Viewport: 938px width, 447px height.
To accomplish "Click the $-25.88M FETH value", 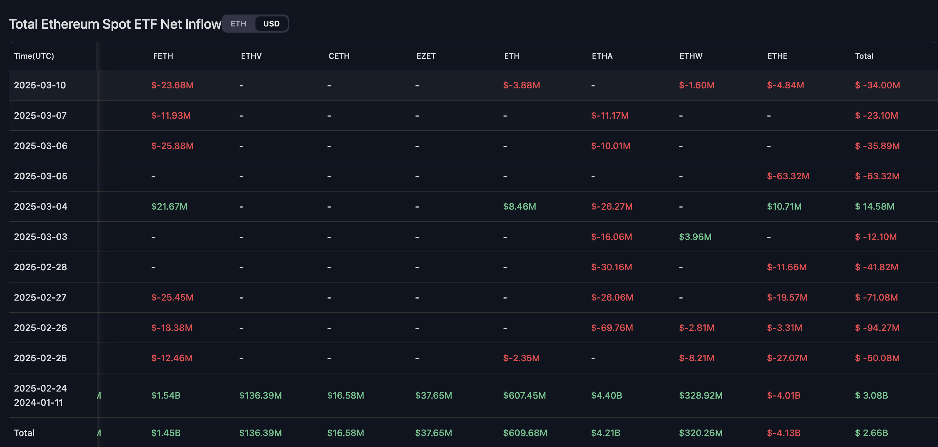I will [x=172, y=145].
